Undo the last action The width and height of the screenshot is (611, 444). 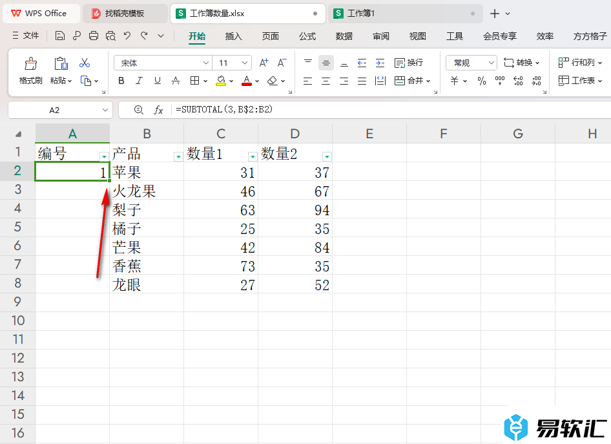pos(127,36)
